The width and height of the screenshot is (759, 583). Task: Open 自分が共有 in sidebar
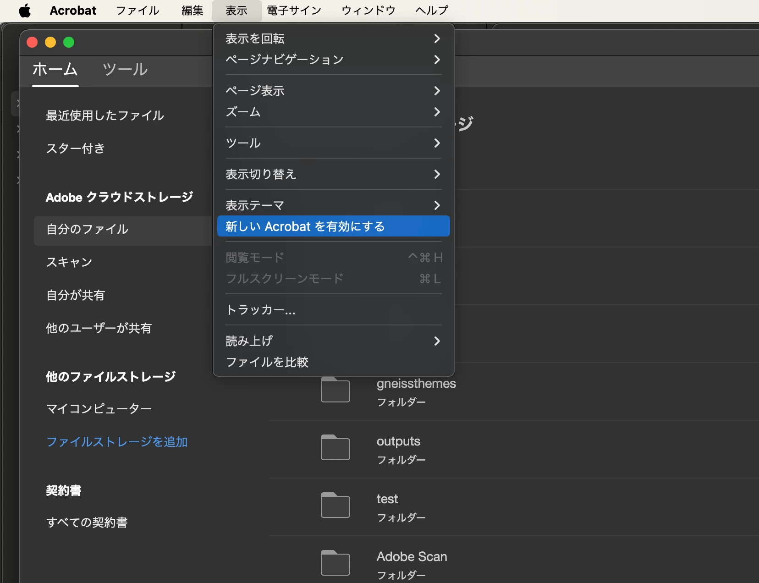pyautogui.click(x=76, y=295)
